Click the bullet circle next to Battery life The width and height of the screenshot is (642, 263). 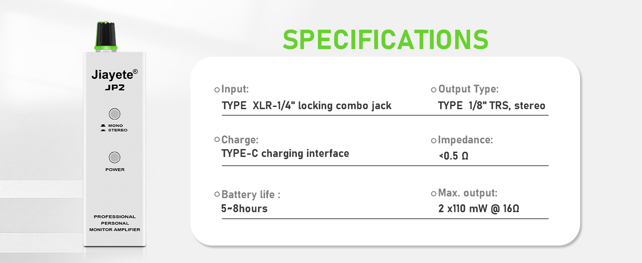tap(217, 194)
